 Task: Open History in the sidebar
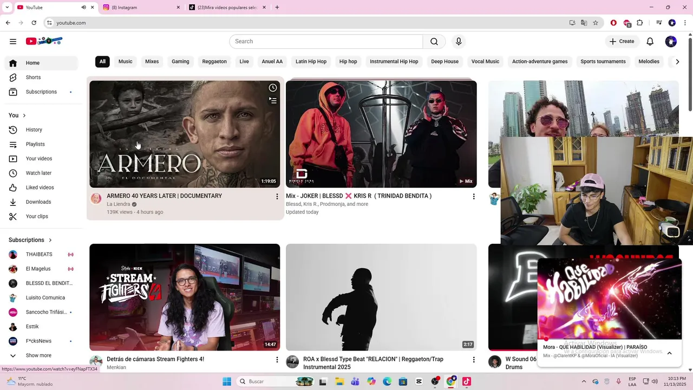pyautogui.click(x=41, y=130)
